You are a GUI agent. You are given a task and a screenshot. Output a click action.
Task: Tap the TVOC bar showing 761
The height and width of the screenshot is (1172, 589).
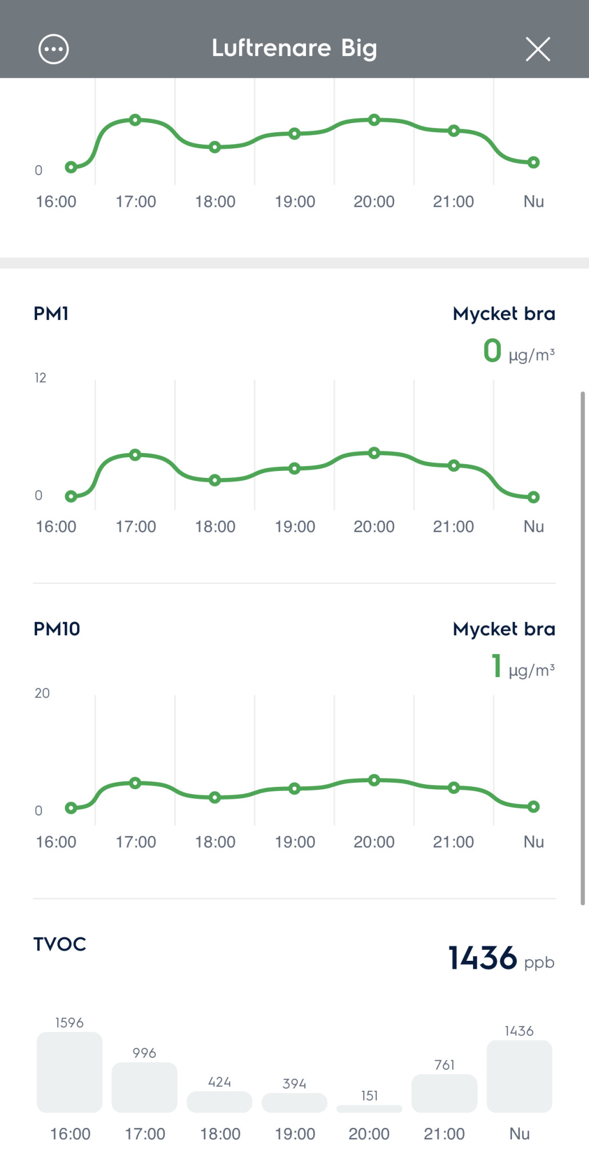pyautogui.click(x=444, y=1093)
